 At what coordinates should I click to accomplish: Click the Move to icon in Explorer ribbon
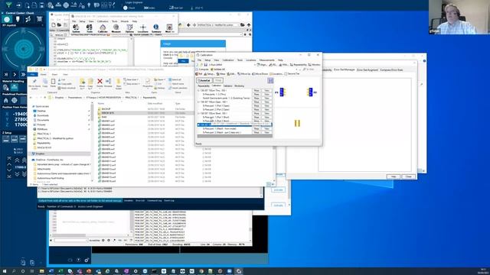click(82, 83)
